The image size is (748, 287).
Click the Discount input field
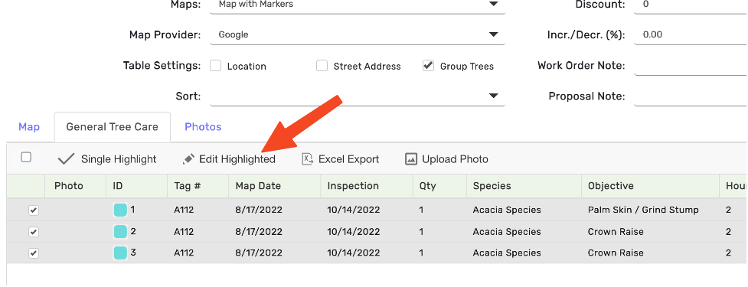(691, 5)
